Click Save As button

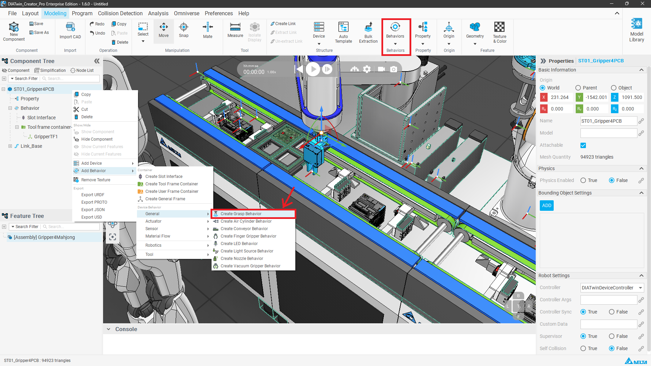pos(39,33)
